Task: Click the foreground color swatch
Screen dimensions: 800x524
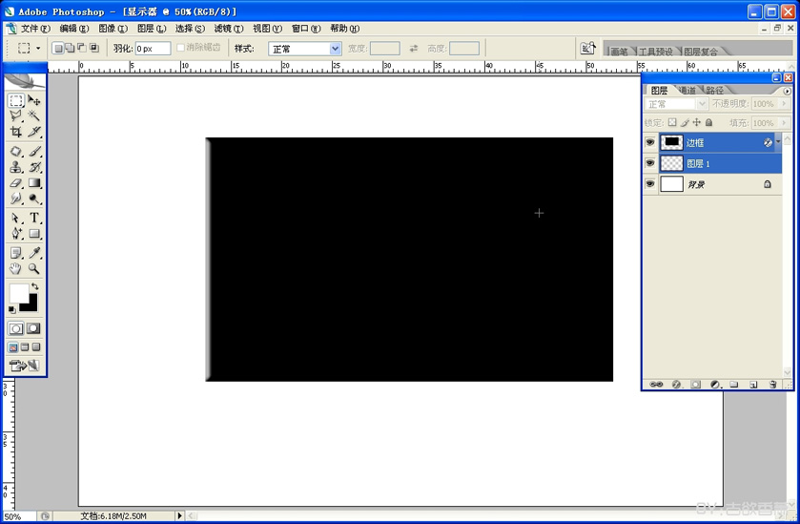Action: 18,294
